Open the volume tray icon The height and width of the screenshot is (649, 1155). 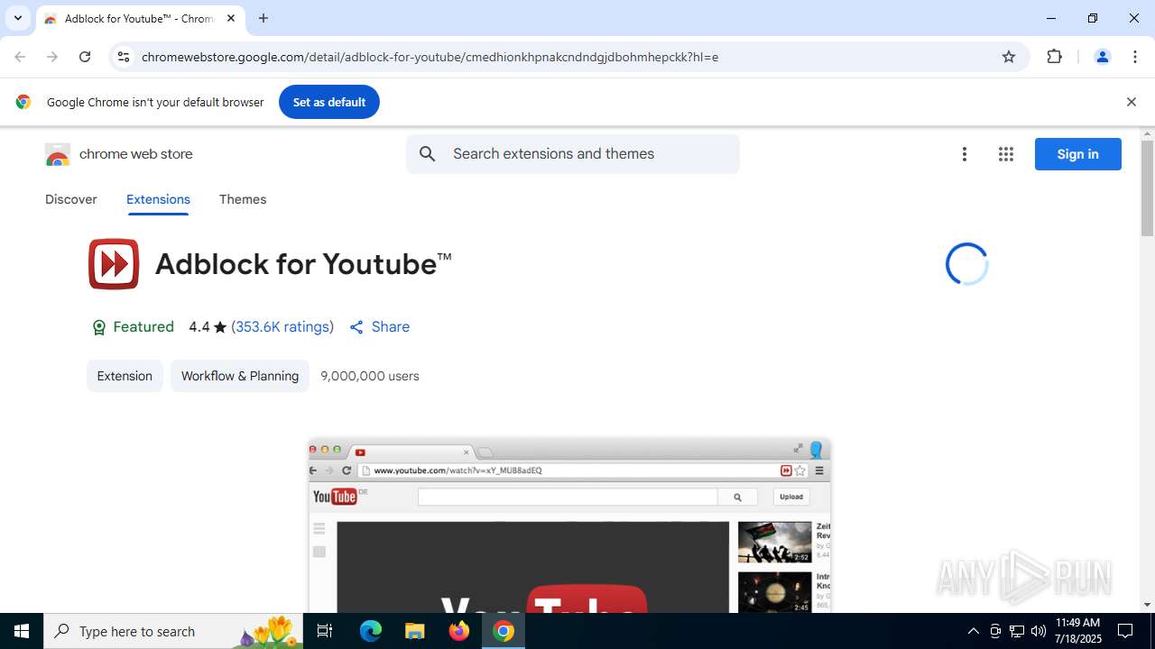(x=1039, y=631)
